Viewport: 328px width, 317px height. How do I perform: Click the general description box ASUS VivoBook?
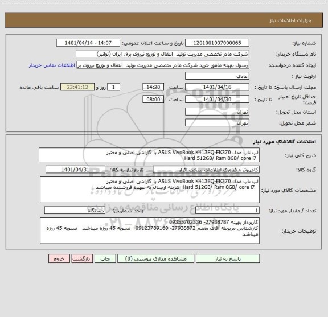pyautogui.click(x=149, y=155)
